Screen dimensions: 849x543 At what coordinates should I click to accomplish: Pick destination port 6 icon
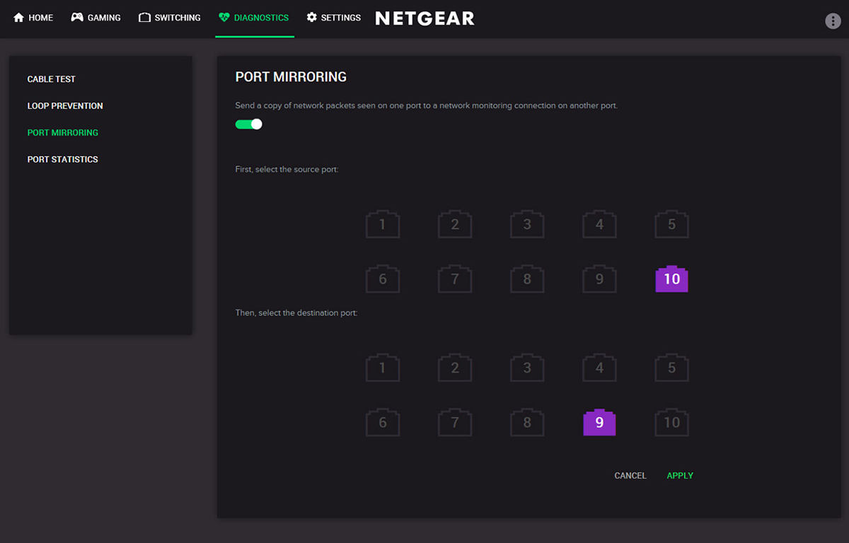383,422
